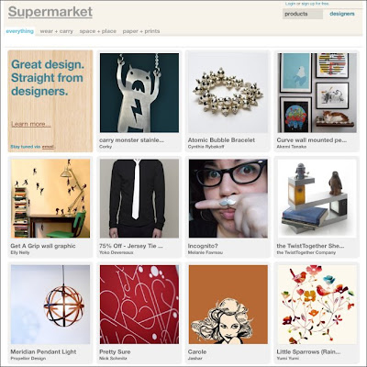367x367 pixels.
Task: Open the Supermarket logo homepage link
Action: pos(50,12)
